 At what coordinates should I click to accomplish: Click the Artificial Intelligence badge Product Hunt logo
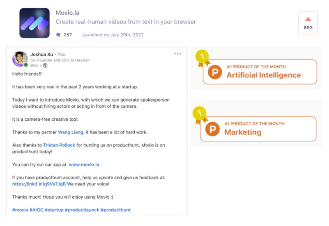(x=215, y=72)
